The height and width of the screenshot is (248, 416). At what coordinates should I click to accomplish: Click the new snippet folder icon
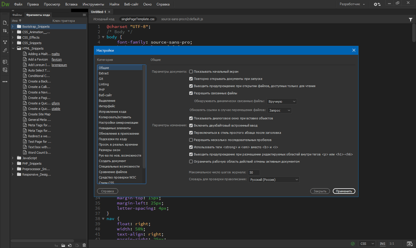[63, 245]
